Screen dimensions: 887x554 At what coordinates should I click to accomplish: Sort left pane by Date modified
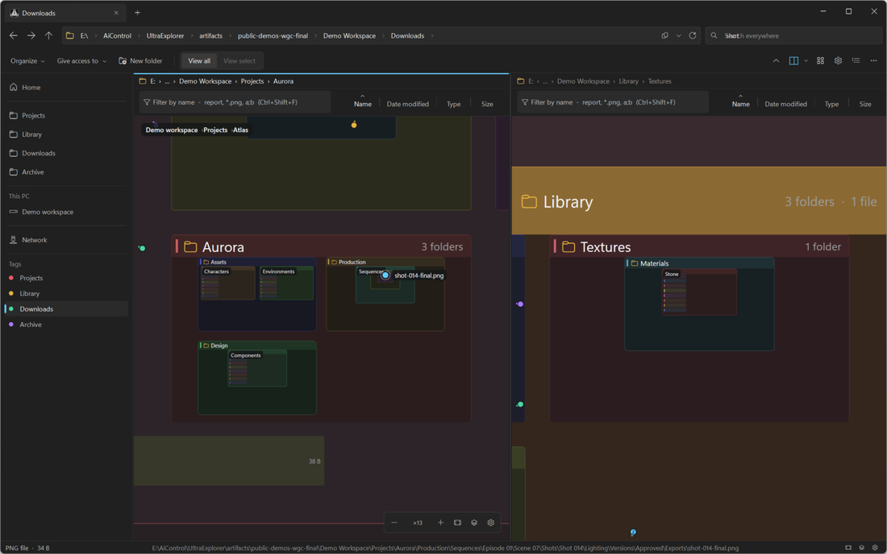[x=407, y=104]
